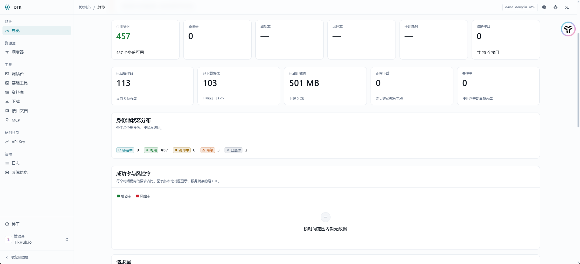This screenshot has width=580, height=264.
Task: Click the 调试台 terminal icon
Action: (x=7, y=74)
